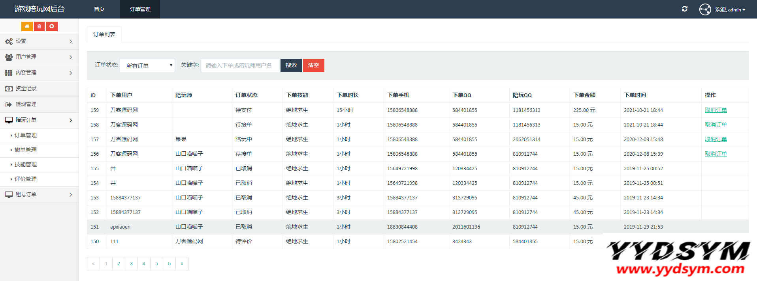Cancel order 159 via 取消订单 link

[x=716, y=110]
